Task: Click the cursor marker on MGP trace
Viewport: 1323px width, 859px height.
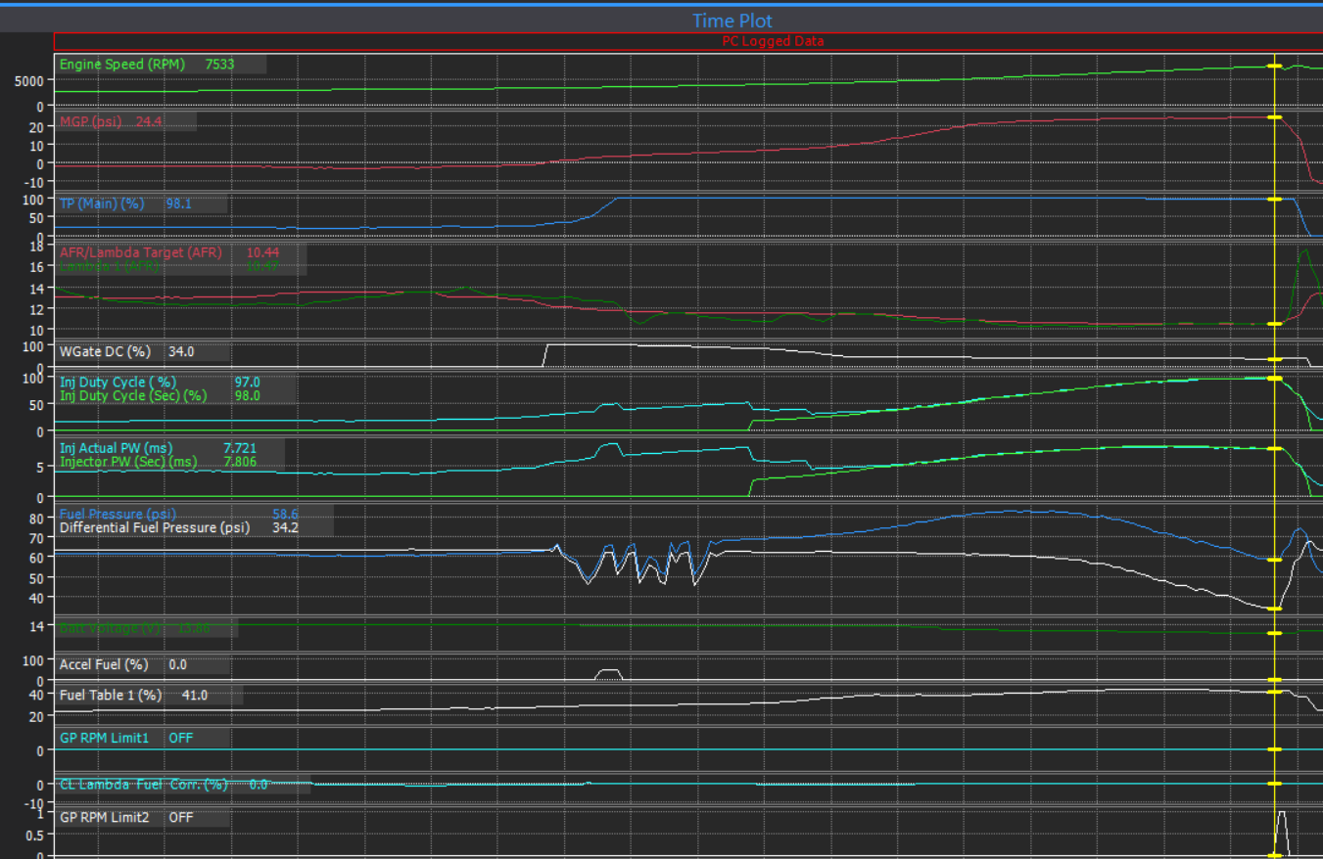Action: (1274, 117)
